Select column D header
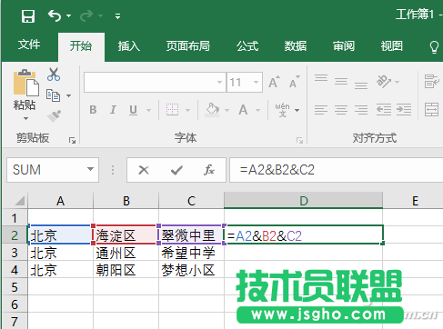The width and height of the screenshot is (443, 329). click(x=304, y=201)
